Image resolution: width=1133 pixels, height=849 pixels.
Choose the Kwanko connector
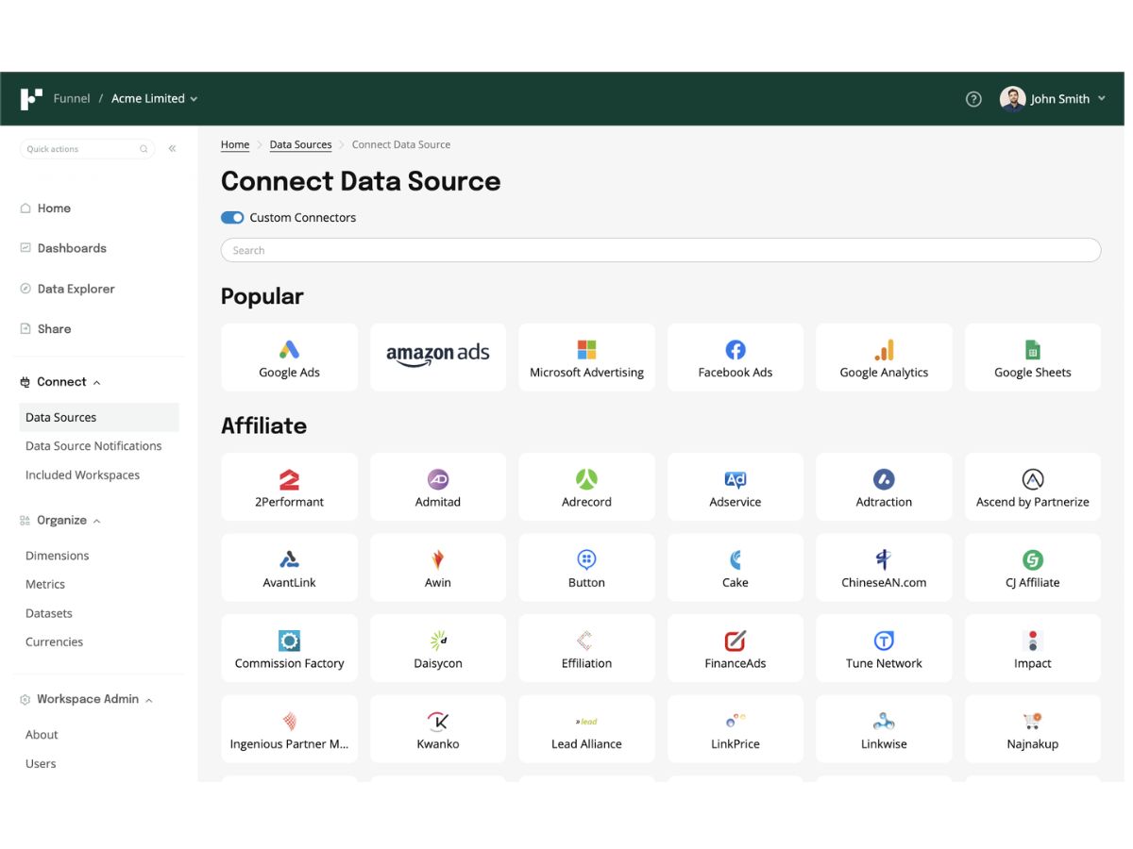(438, 729)
